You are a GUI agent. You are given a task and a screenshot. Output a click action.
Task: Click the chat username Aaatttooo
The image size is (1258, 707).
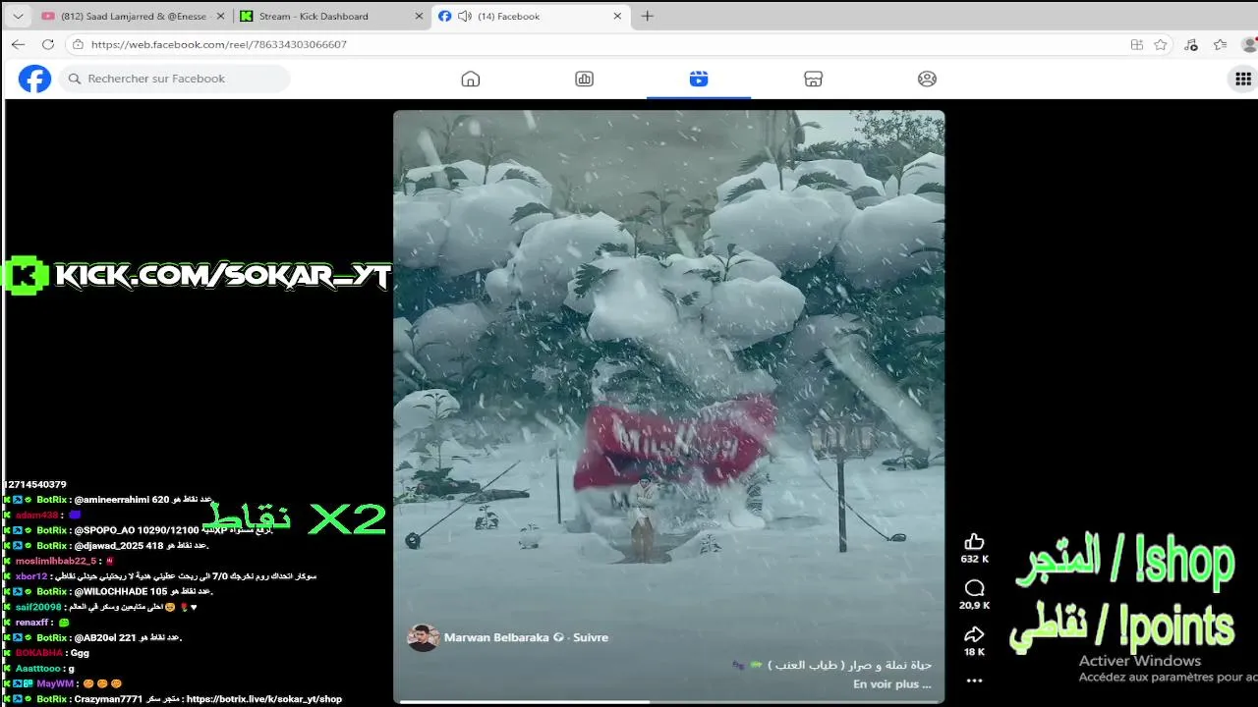(x=38, y=669)
